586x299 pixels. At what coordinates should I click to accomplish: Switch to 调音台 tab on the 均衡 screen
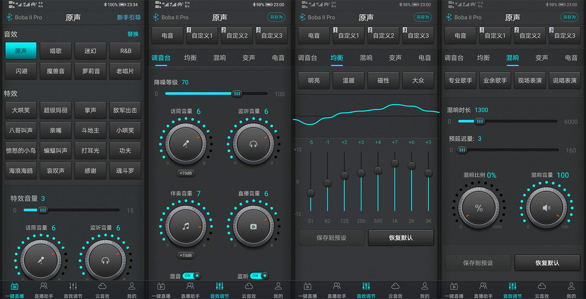coord(308,58)
